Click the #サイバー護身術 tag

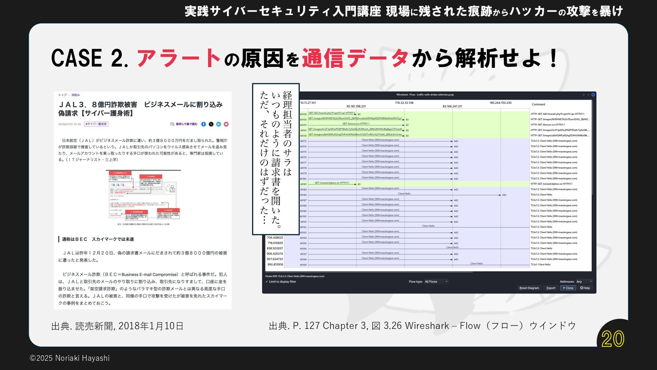pos(96,124)
